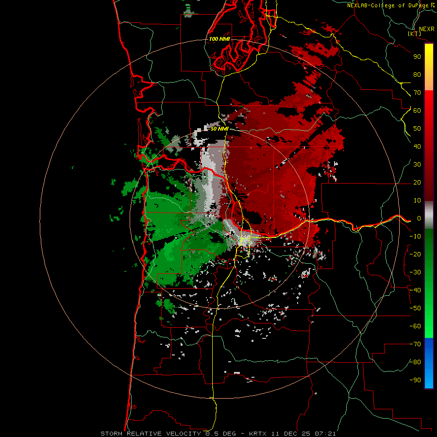Click the -50 value on velocity scale
This screenshot has width=437, height=437.
pyautogui.click(x=415, y=308)
